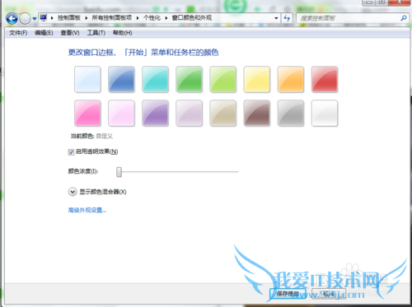
Task: Open the 查看(V) menu
Action: tap(70, 33)
